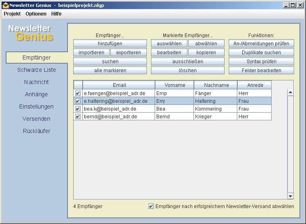
Task: Uncheck the e.haltering@beispiel_adr.de row checkbox
Action: coord(78,101)
